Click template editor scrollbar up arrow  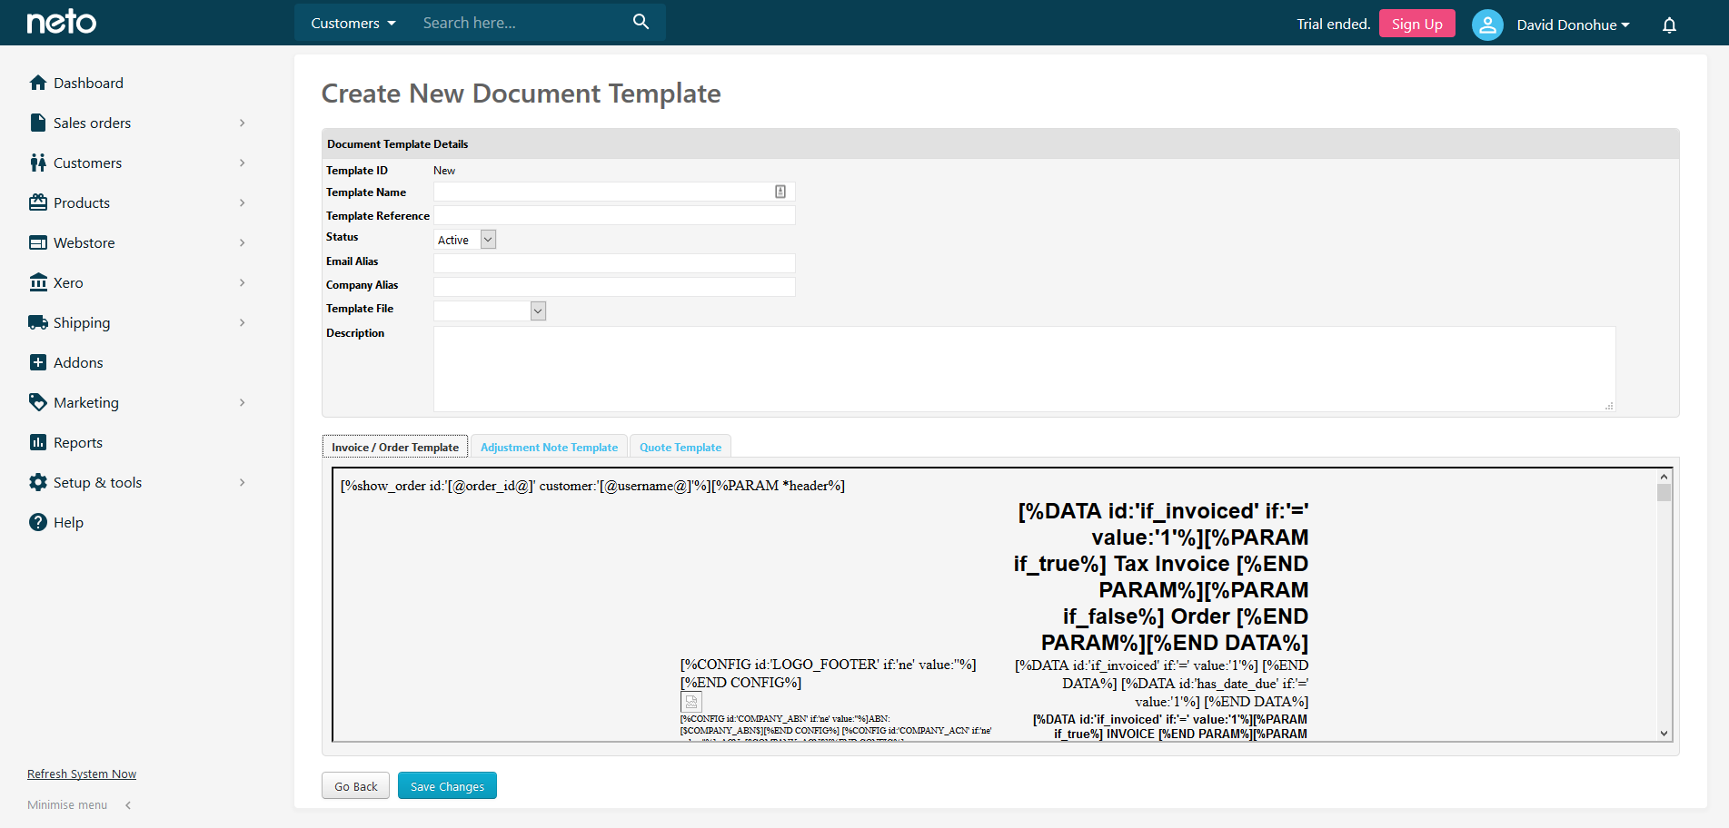coord(1664,477)
